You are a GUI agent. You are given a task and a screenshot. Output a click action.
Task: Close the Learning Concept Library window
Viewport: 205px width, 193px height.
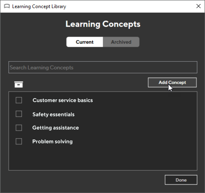pos(199,6)
